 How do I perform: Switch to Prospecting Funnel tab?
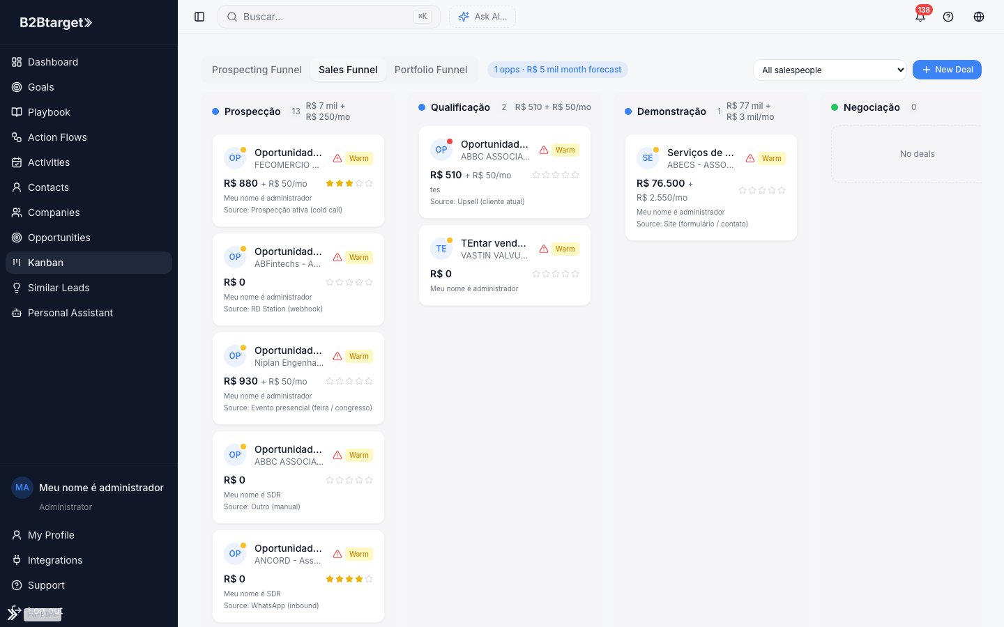pos(257,70)
